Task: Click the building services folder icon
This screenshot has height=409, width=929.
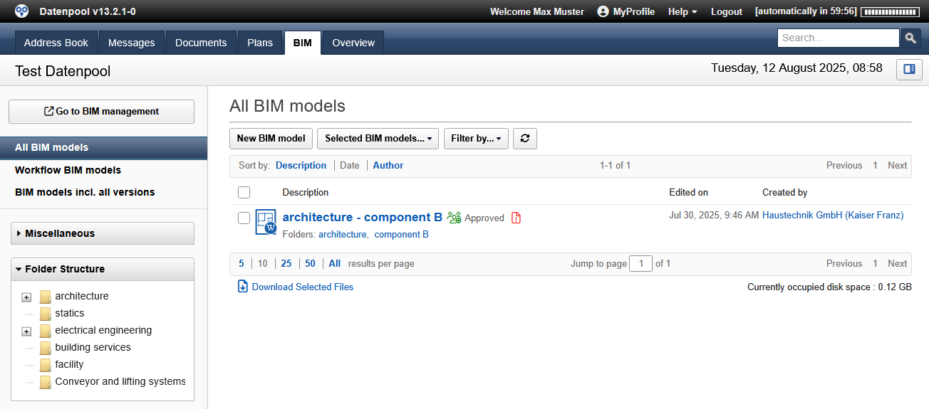Action: [46, 348]
